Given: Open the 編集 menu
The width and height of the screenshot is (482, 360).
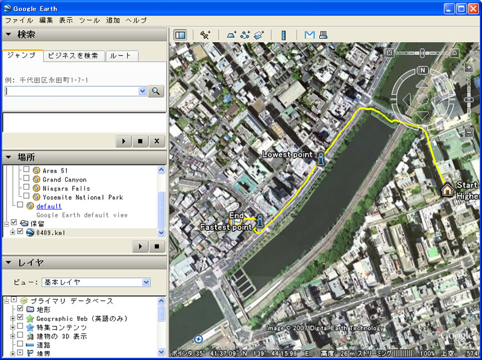Looking at the screenshot, I should (46, 20).
